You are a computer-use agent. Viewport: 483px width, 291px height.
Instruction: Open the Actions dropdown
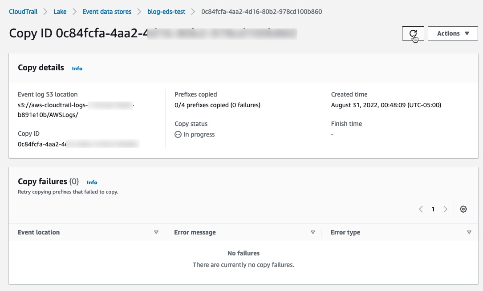click(x=452, y=33)
